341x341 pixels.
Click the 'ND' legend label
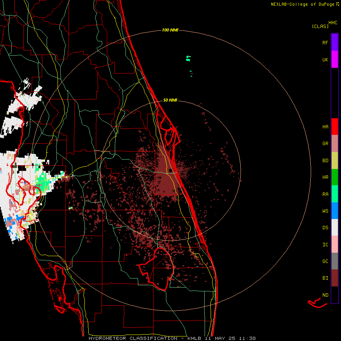(x=325, y=295)
